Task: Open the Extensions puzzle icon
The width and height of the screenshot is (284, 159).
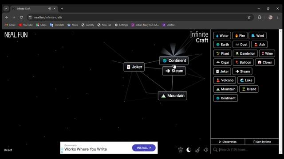Action: coord(259,17)
